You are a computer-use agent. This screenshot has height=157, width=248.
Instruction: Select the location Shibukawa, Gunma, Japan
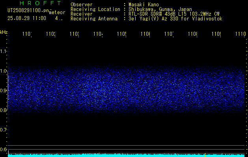click(x=160, y=9)
